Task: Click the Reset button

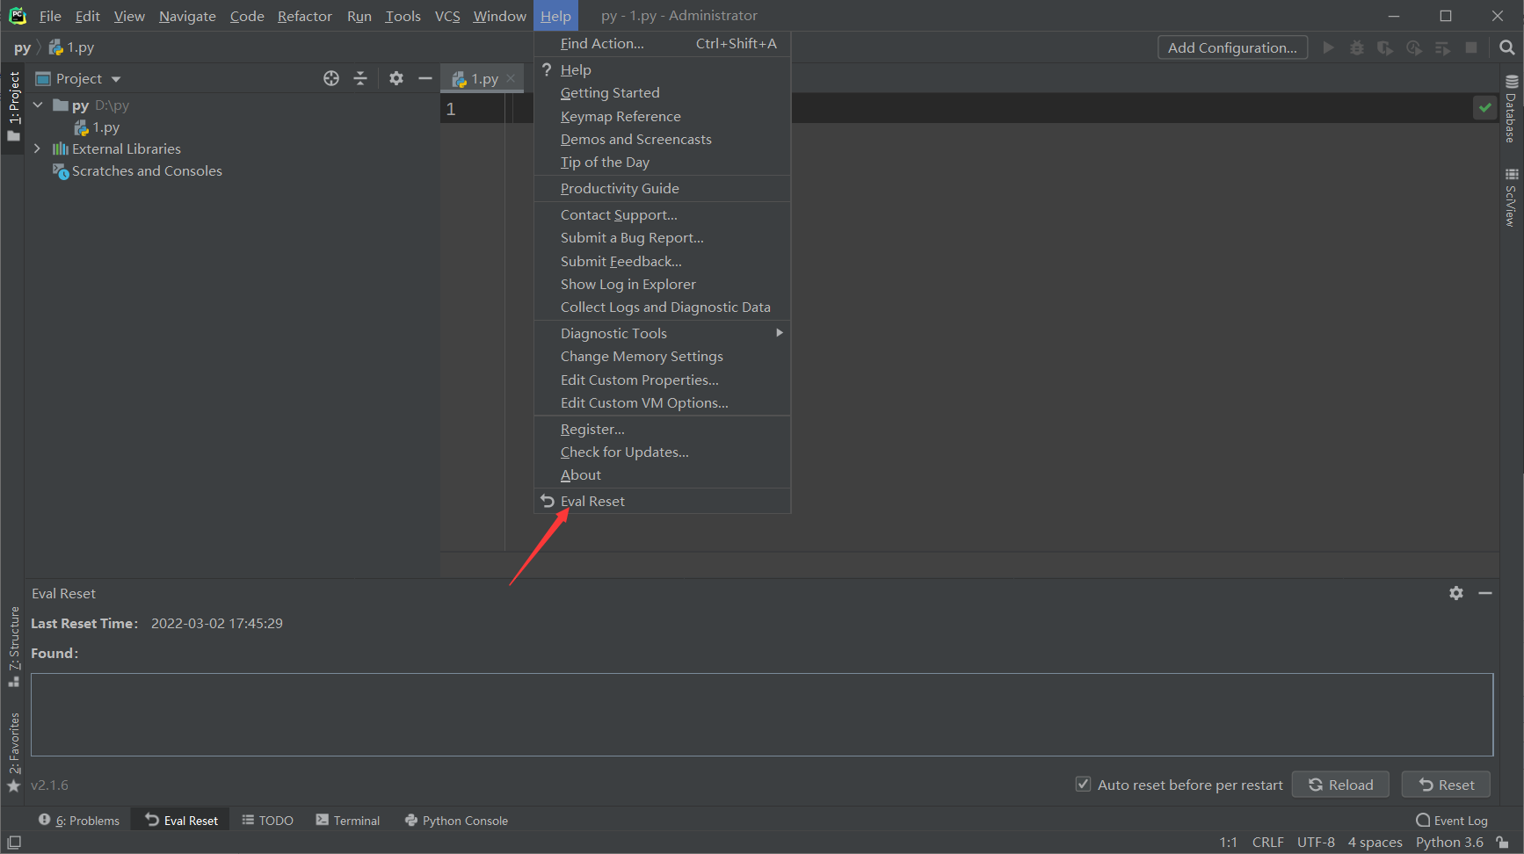Action: coord(1447,785)
